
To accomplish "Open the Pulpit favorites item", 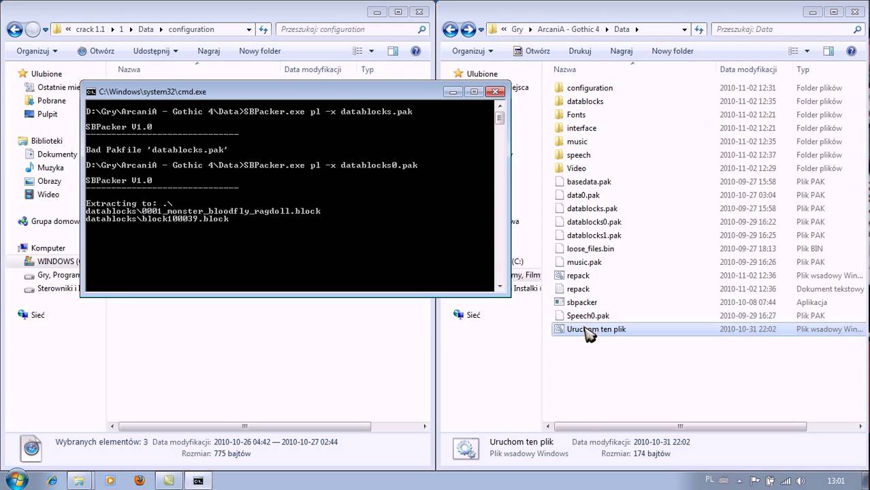I will 48,114.
